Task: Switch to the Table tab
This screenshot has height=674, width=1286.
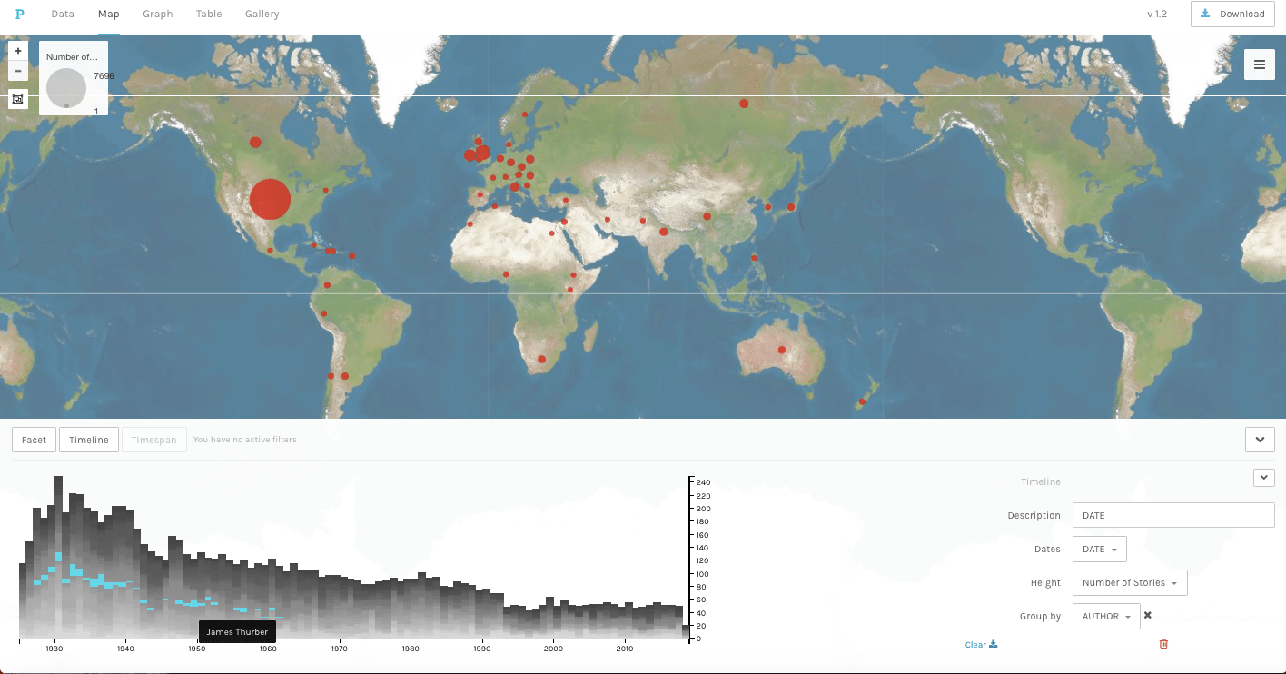Action: coord(209,14)
